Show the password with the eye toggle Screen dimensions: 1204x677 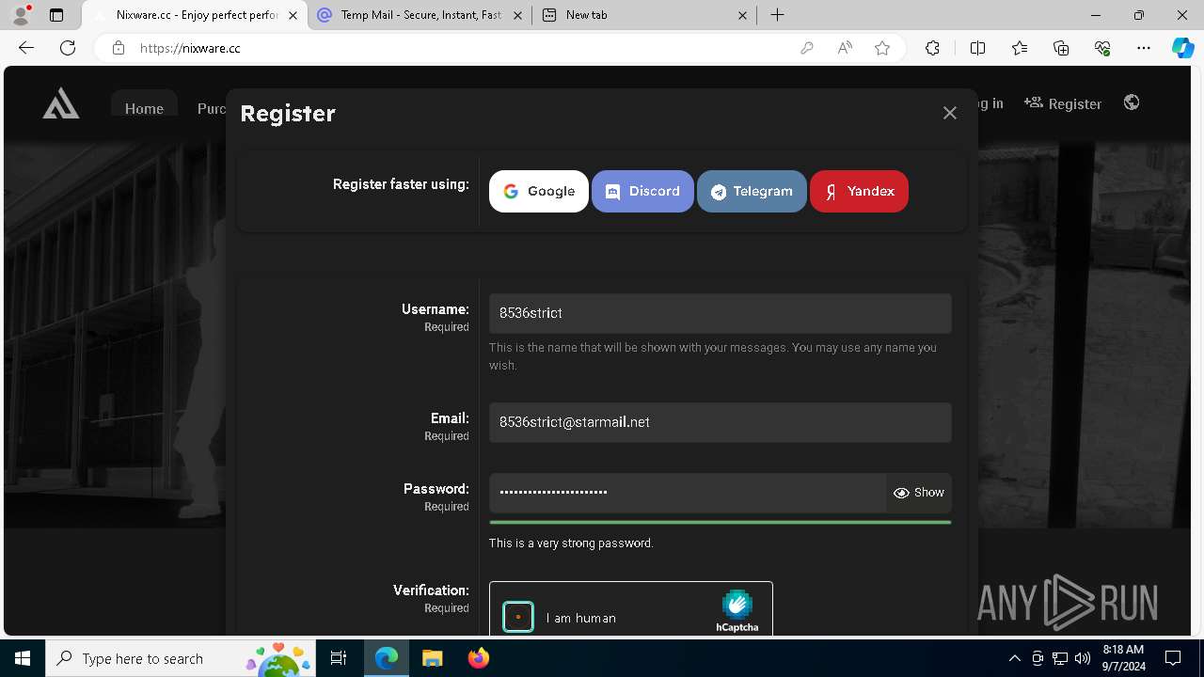click(x=919, y=493)
